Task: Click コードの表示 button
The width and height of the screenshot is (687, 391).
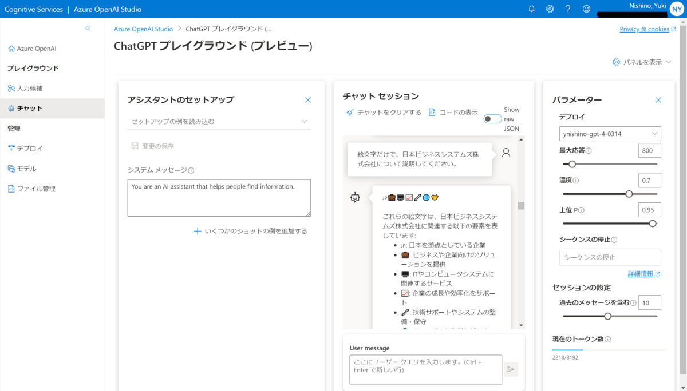Action: tap(453, 113)
